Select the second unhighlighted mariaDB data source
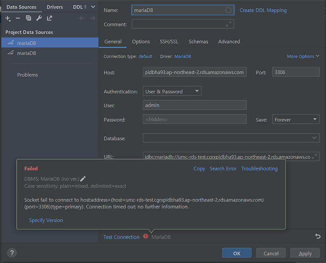 click(50, 53)
